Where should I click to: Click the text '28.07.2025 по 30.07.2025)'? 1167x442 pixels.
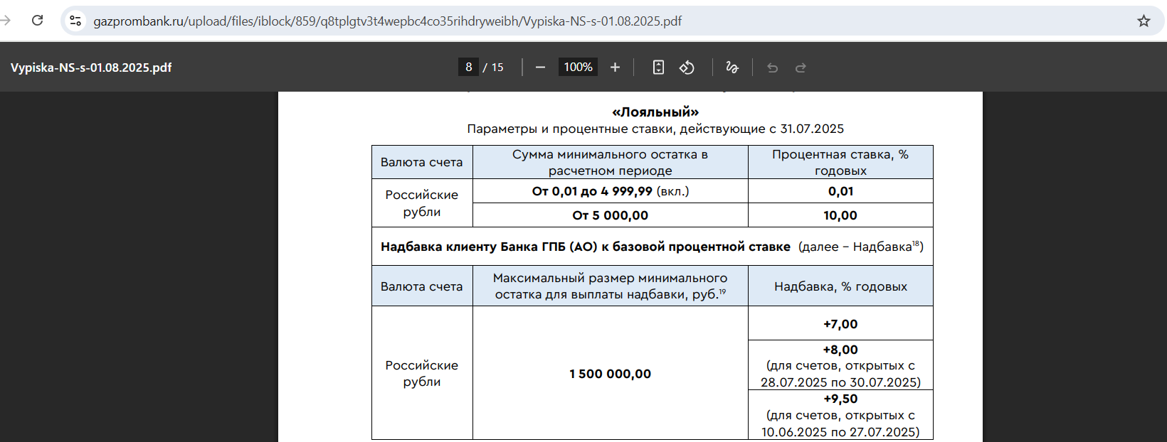click(840, 382)
